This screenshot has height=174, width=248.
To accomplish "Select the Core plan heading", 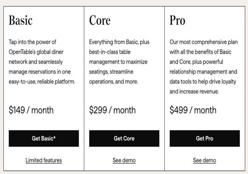I will click(x=100, y=20).
